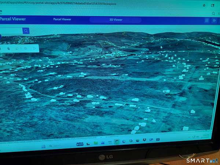
Task: Click the triangle arrow tool in map toolbar
Action: [x=35, y=48]
